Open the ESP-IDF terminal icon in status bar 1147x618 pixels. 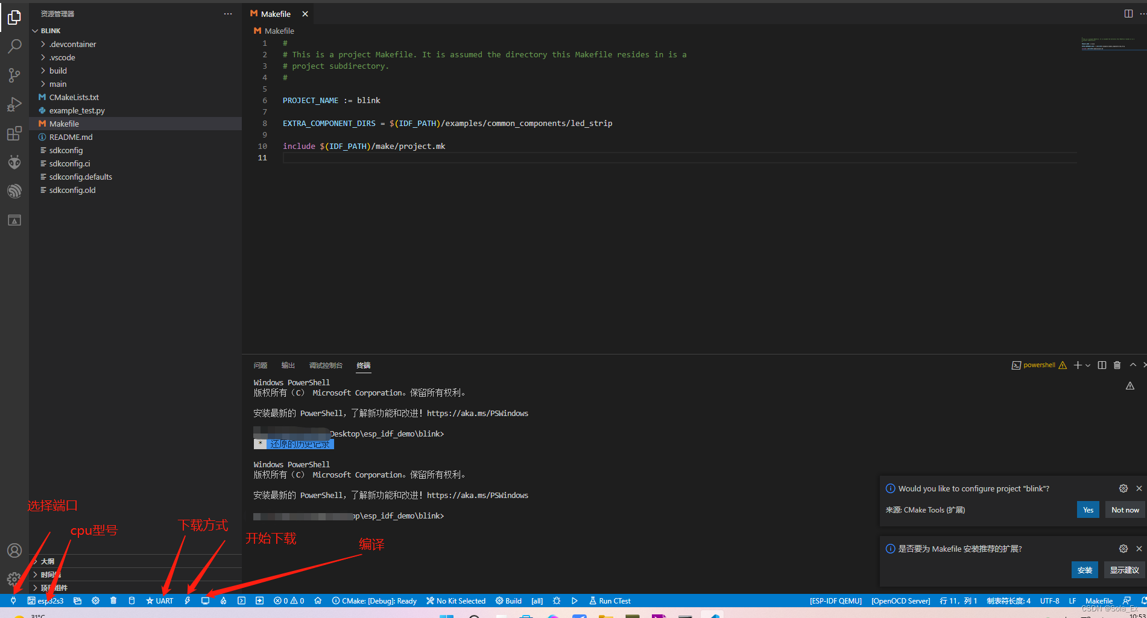241,601
